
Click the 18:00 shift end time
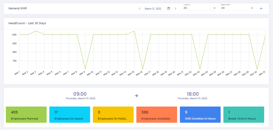click(x=193, y=94)
